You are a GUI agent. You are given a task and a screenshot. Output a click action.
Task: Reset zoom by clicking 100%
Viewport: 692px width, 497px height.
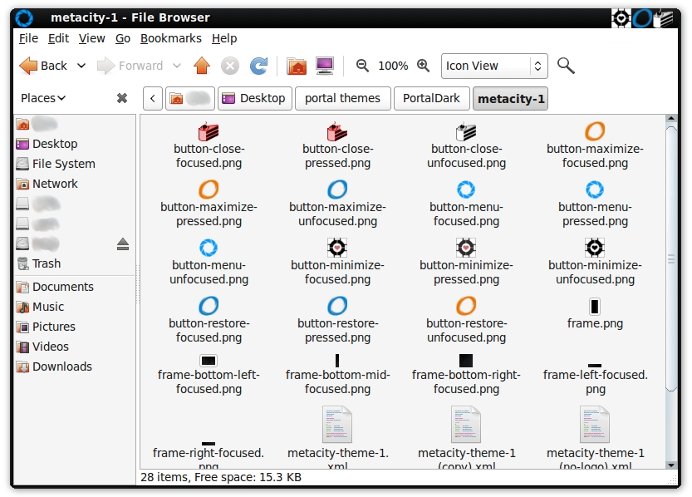pos(393,66)
